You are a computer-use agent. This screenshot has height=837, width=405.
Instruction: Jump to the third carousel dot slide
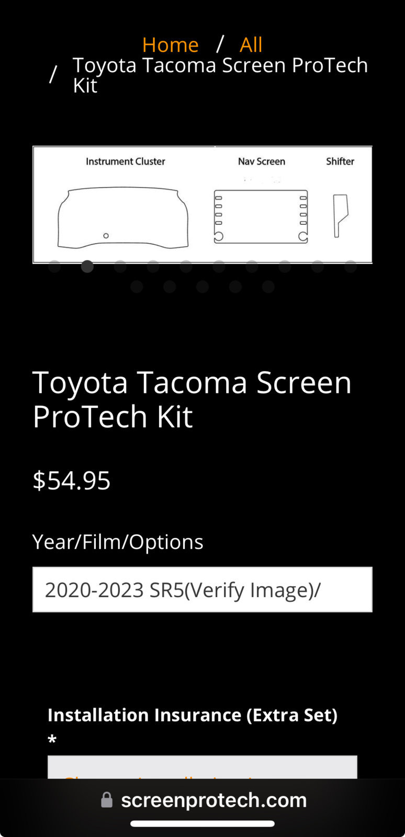[x=120, y=267]
